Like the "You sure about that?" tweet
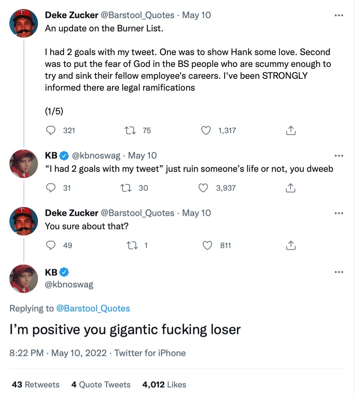This screenshot has height=398, width=355. point(207,245)
